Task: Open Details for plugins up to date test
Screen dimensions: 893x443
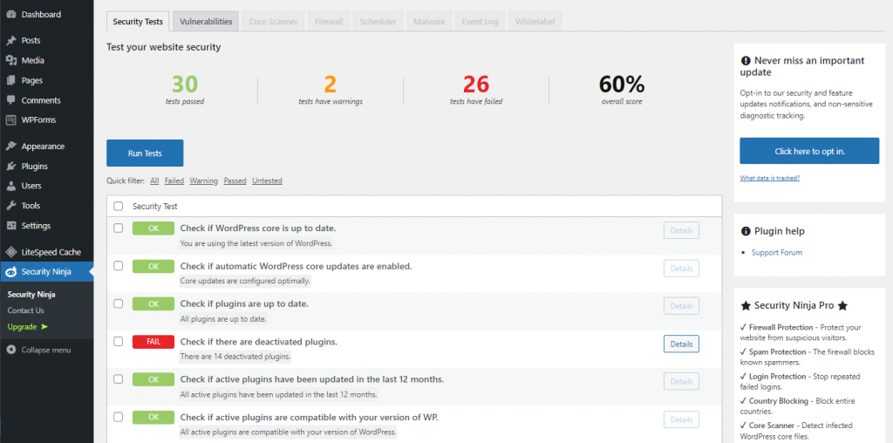Action: click(681, 306)
